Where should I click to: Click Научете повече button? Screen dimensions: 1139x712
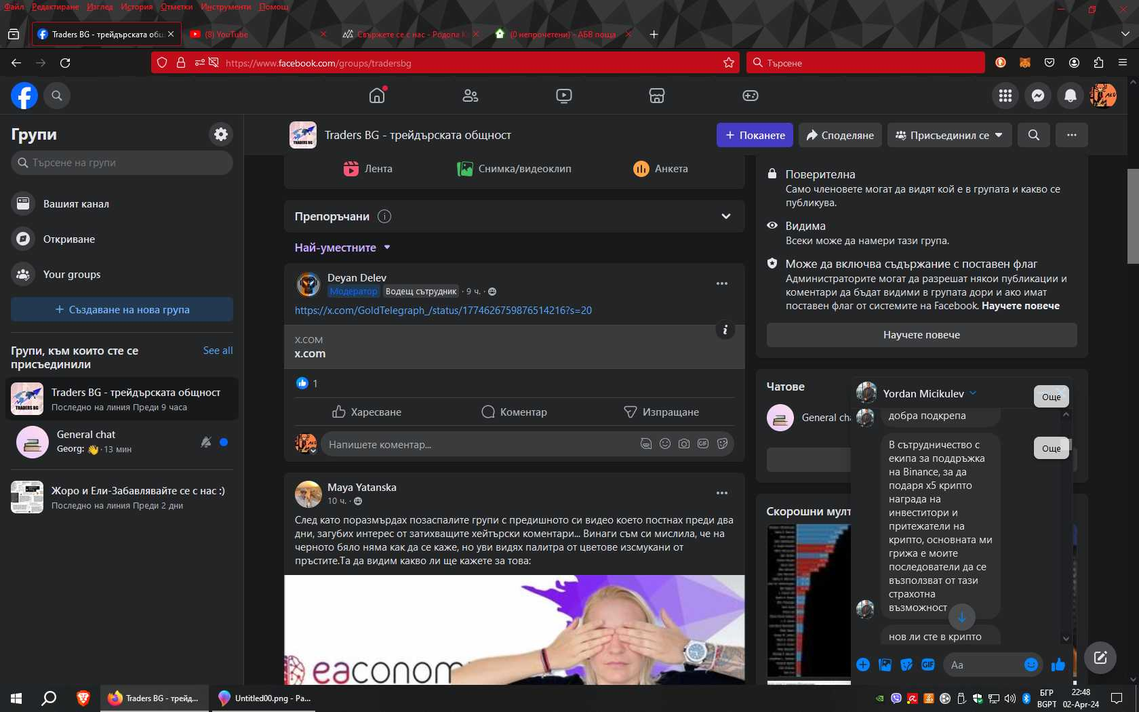(921, 335)
